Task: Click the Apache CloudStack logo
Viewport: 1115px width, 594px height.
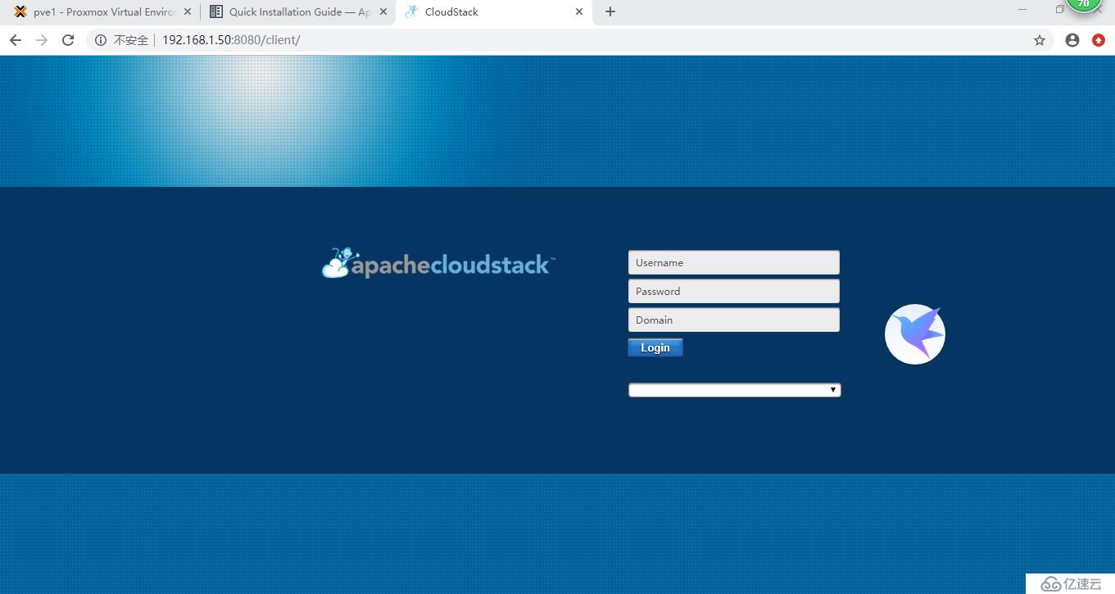Action: pyautogui.click(x=438, y=264)
